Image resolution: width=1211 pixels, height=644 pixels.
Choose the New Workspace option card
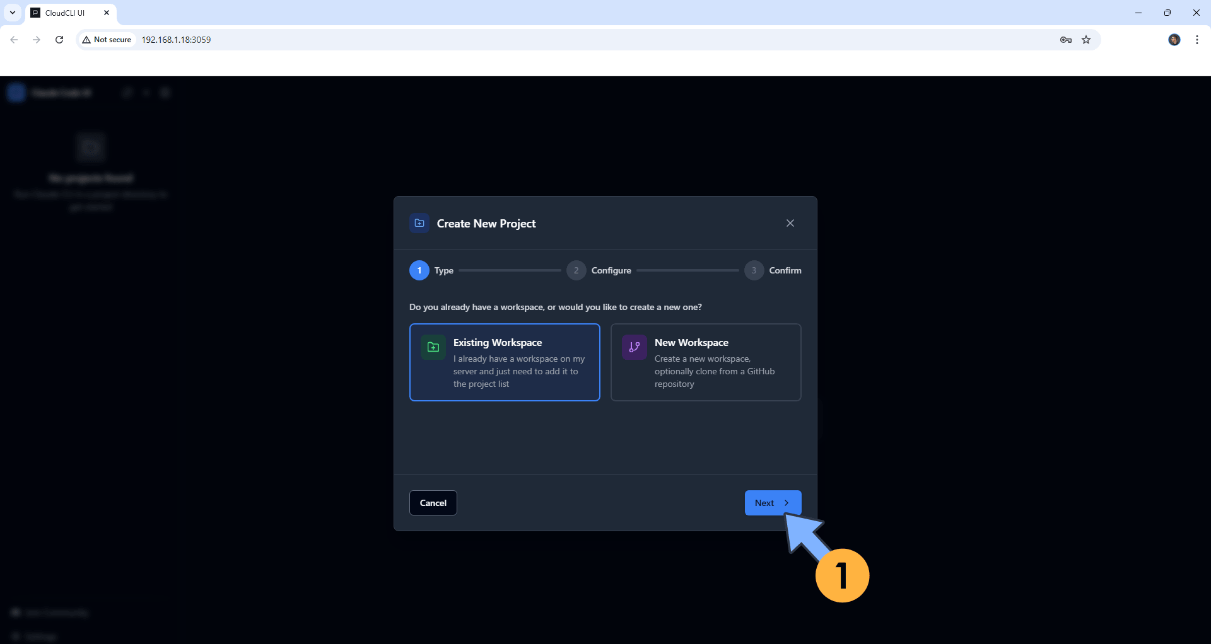pyautogui.click(x=705, y=362)
